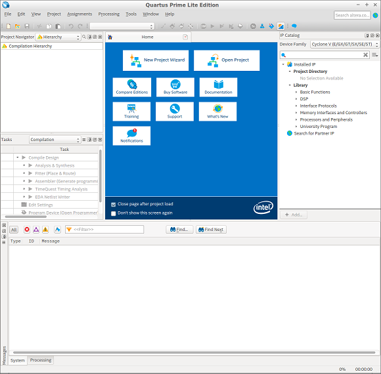Open the Support wrench tile
381x374 pixels.
(x=175, y=112)
